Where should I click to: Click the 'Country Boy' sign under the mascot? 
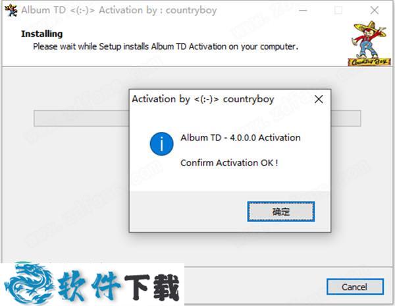pos(369,62)
